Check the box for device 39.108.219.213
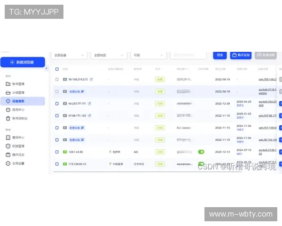This screenshot has height=226, width=282. pyautogui.click(x=57, y=79)
